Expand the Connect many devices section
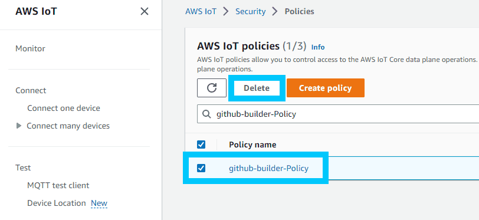This screenshot has height=220, width=479. point(19,126)
